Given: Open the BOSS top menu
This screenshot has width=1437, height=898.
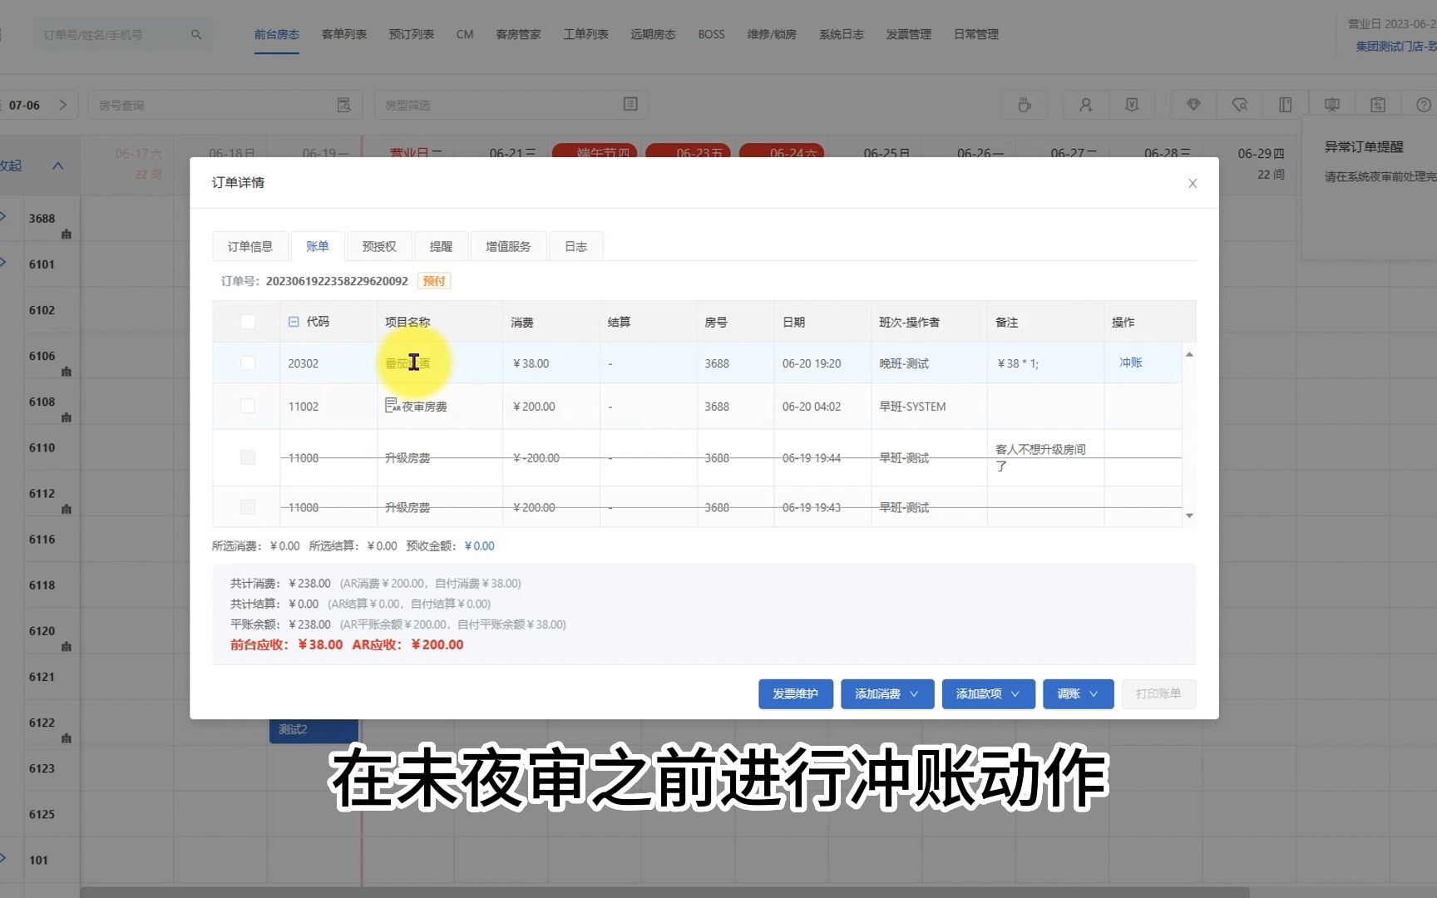Looking at the screenshot, I should [712, 35].
